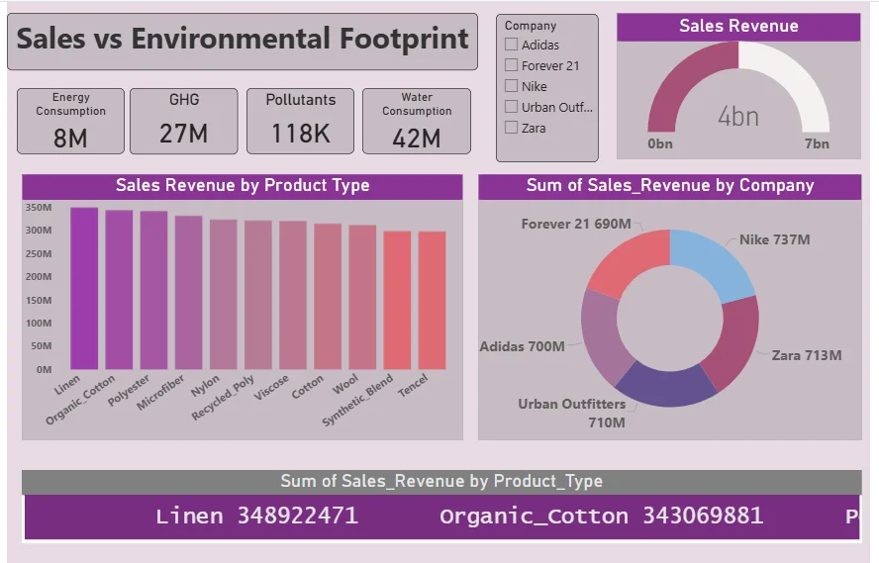
Task: Click the Energy Consumption 8M card
Action: pyautogui.click(x=70, y=121)
